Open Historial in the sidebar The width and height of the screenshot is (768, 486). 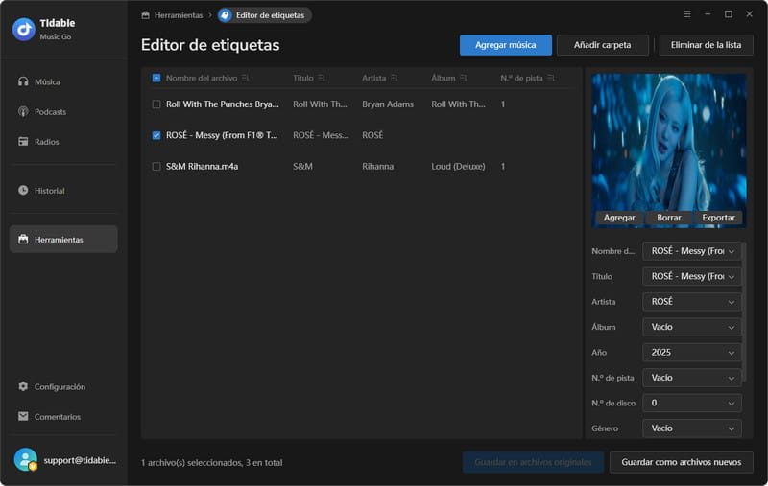click(63, 190)
